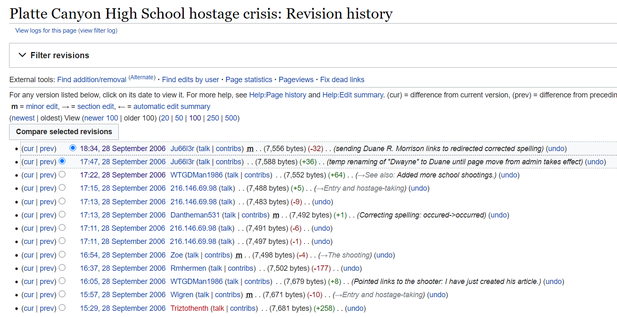Undo the 15:29 Triztothenth edit
This screenshot has width=617, height=317.
click(x=355, y=308)
